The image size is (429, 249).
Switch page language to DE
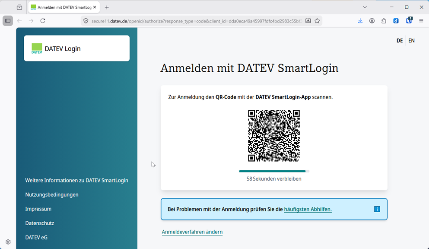coord(400,41)
